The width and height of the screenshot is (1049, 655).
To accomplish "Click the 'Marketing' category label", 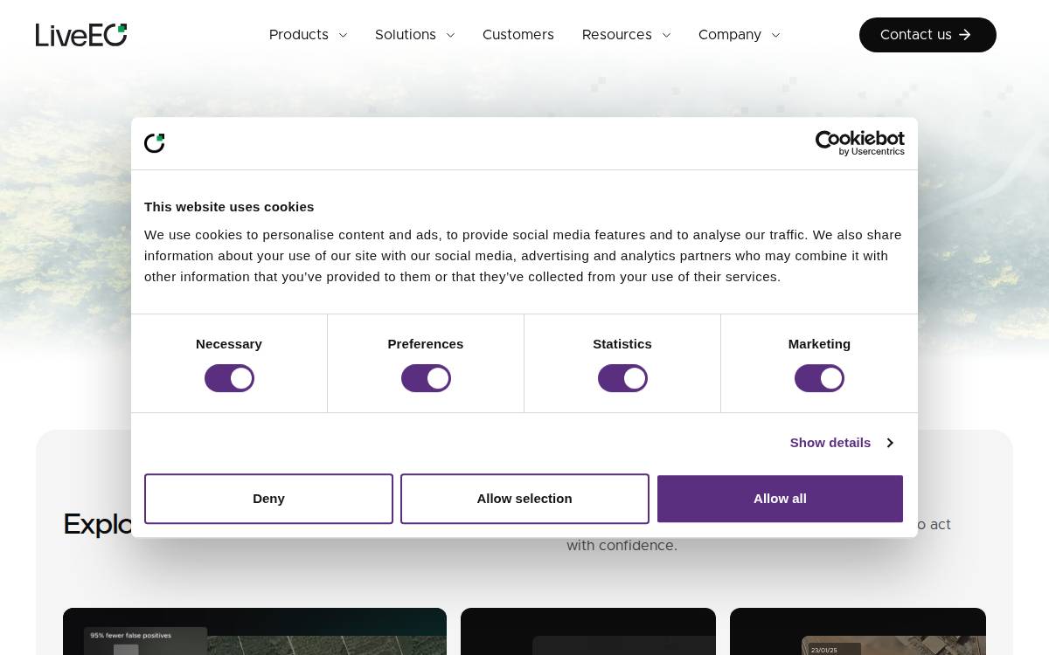I will 819,344.
